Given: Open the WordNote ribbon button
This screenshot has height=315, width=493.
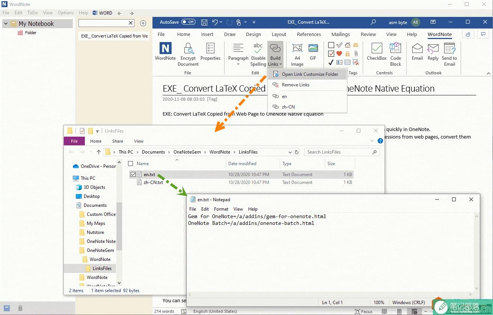Looking at the screenshot, I should [x=165, y=52].
